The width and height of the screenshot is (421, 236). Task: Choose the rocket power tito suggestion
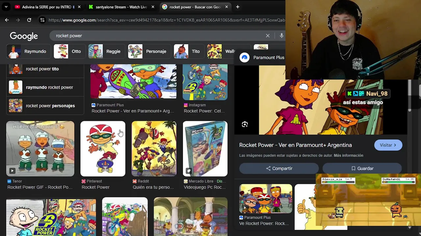click(x=45, y=69)
